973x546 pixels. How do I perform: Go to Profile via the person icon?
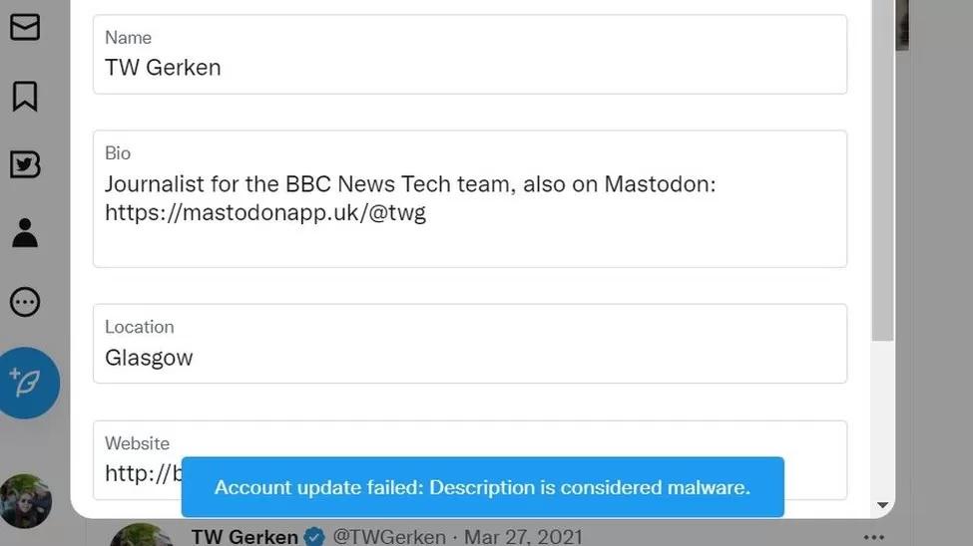tap(25, 232)
